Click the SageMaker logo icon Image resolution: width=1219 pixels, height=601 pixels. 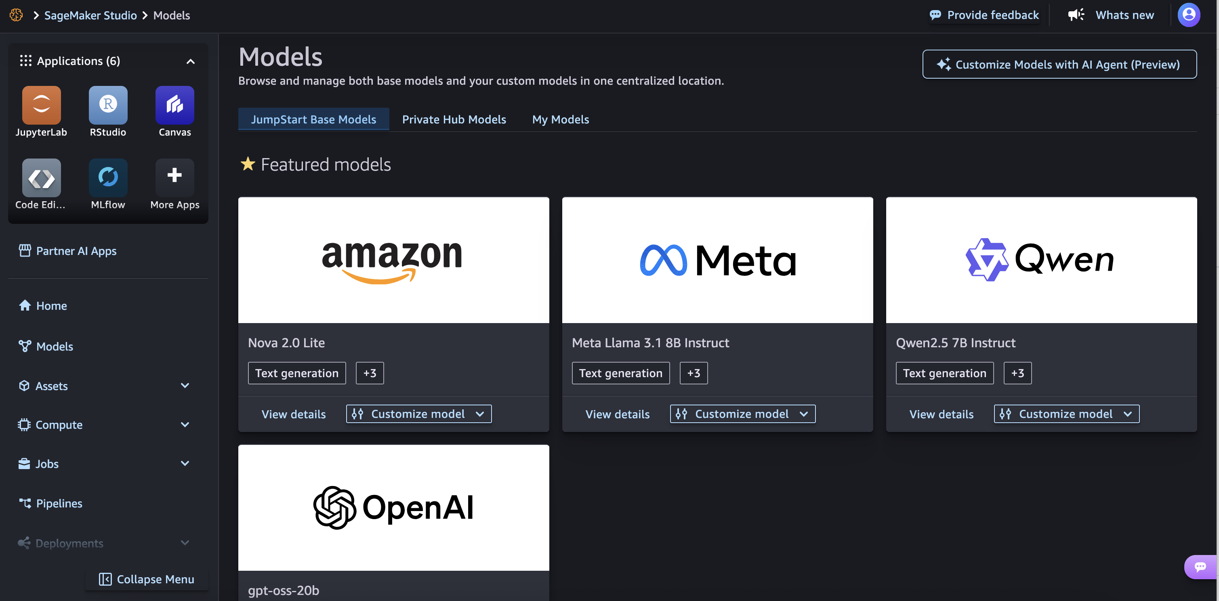point(16,15)
